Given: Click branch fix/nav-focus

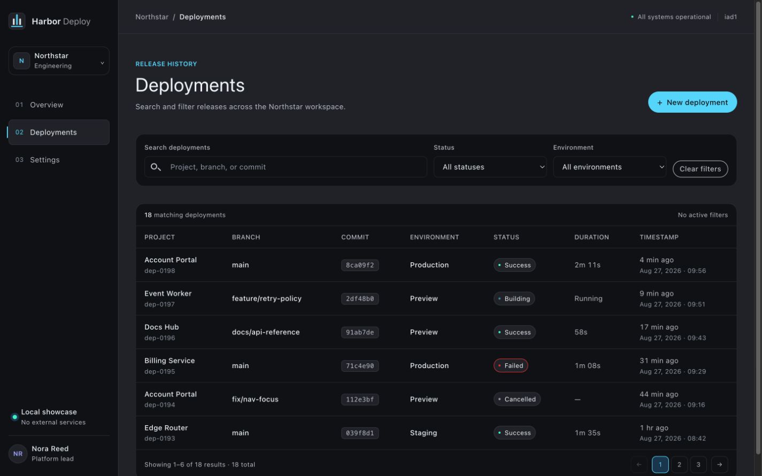Looking at the screenshot, I should [255, 399].
